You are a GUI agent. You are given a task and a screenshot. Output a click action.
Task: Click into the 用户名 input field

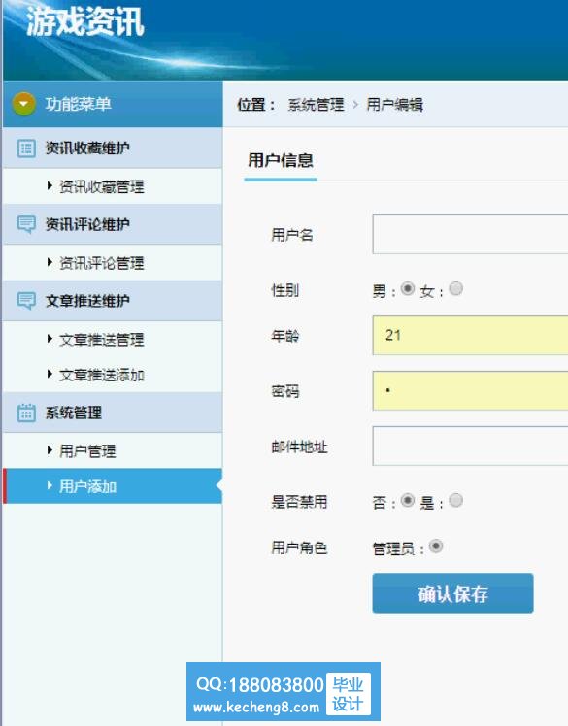[470, 234]
